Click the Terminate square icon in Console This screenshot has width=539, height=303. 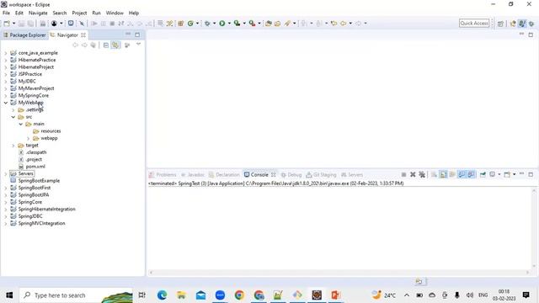pos(404,174)
